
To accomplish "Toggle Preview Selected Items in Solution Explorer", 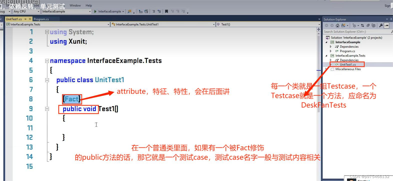I will [x=387, y=25].
